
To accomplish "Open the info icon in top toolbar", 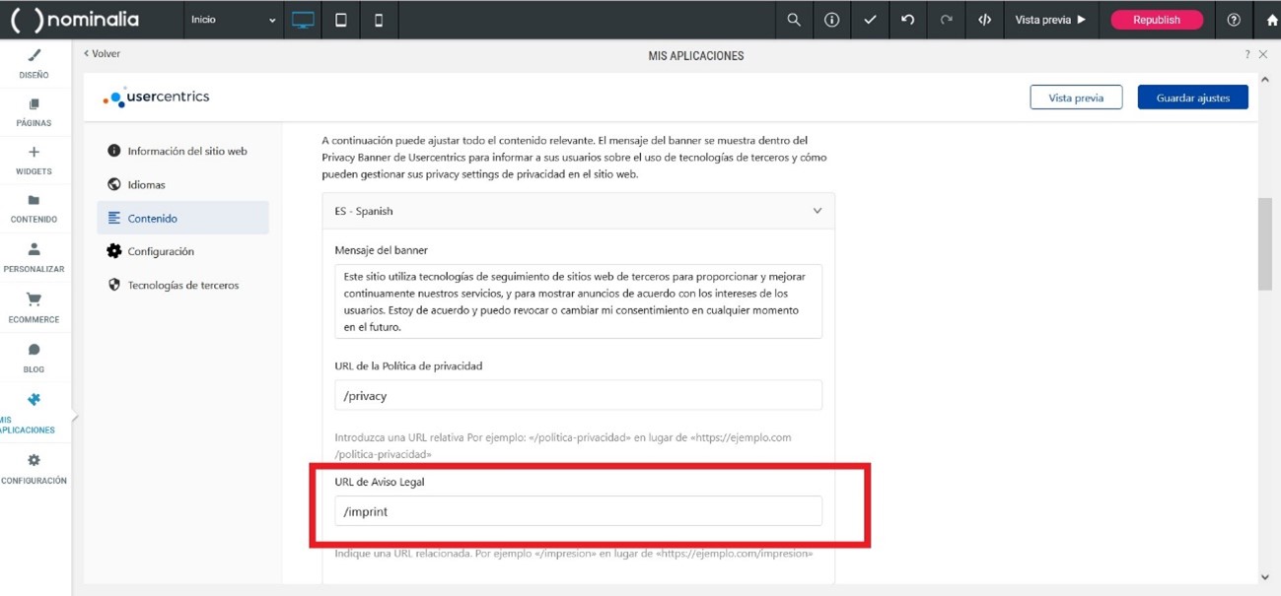I will 831,20.
